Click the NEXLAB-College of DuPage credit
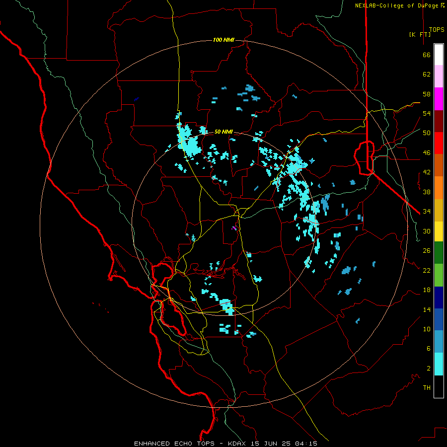 [x=396, y=5]
